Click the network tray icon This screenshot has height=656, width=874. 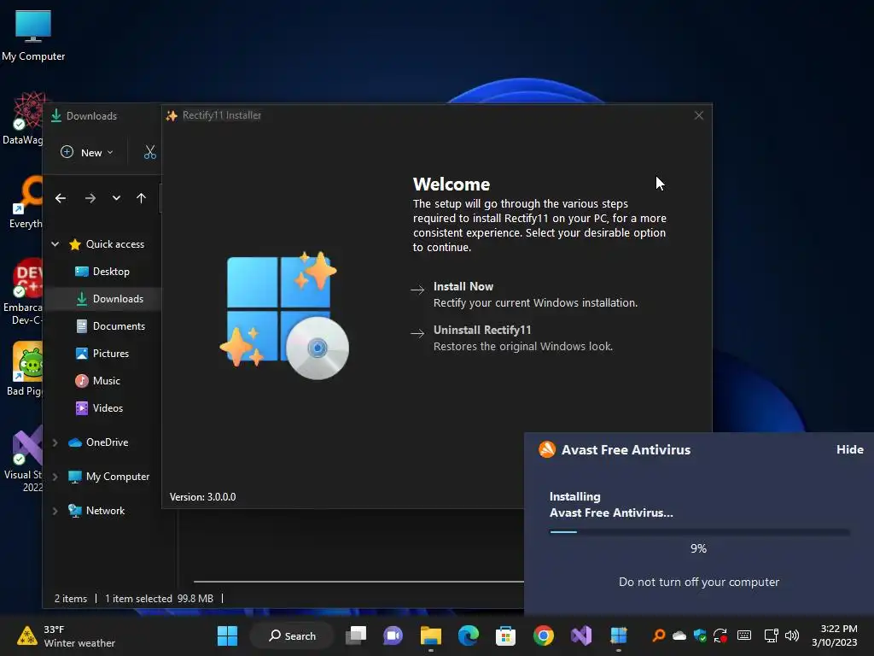(772, 635)
